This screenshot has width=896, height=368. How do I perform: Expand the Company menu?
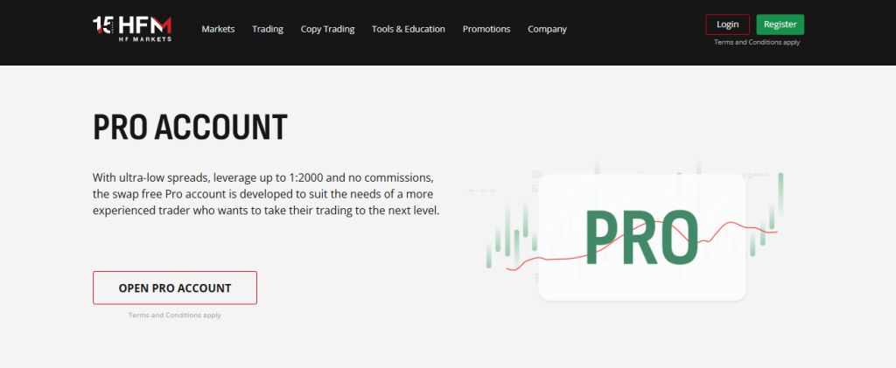point(547,29)
